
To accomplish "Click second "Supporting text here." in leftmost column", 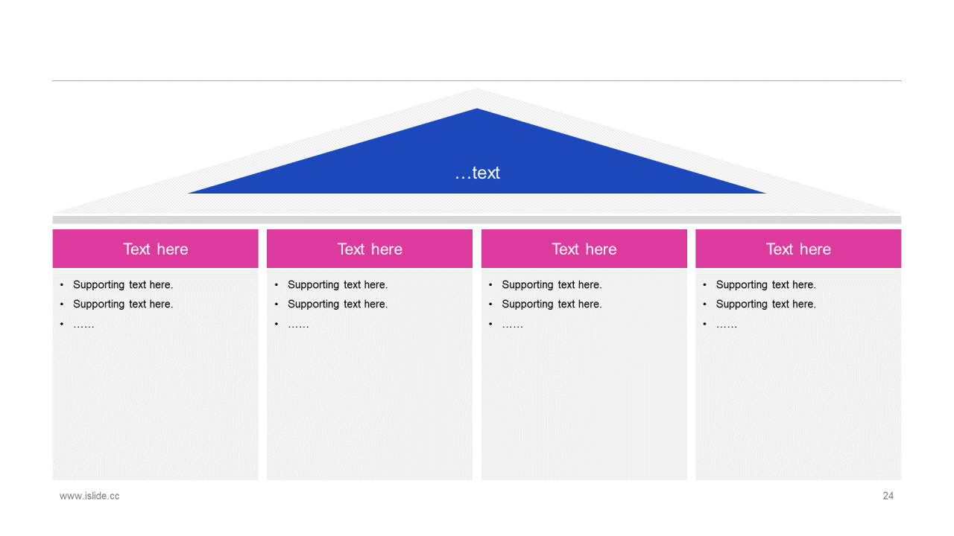I will [x=123, y=304].
